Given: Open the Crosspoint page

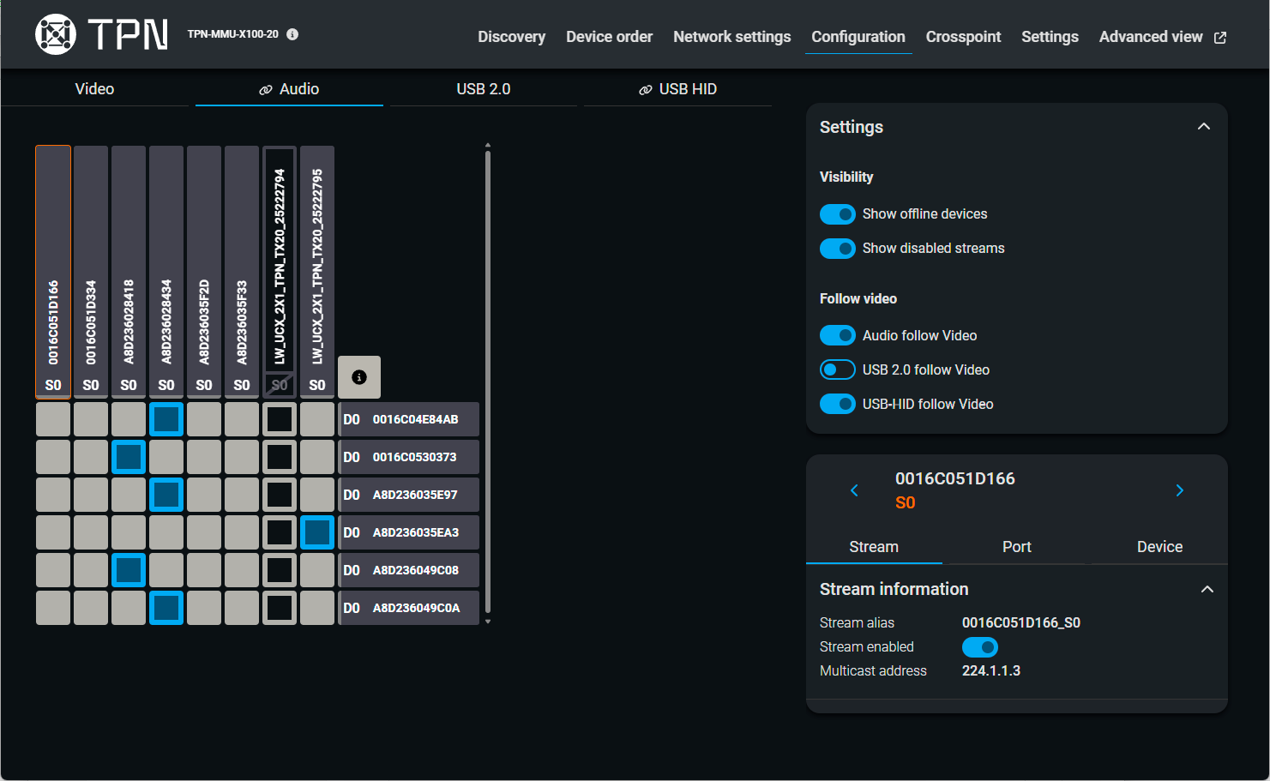Looking at the screenshot, I should (x=963, y=37).
